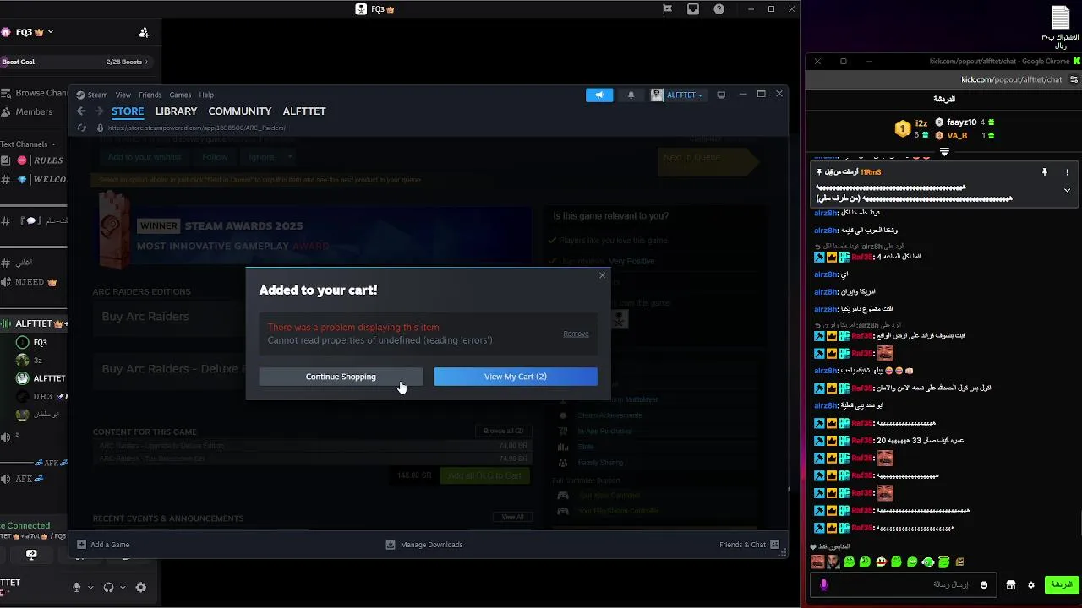The height and width of the screenshot is (608, 1082).
Task: Toggle Discord microphone mute
Action: (77, 588)
